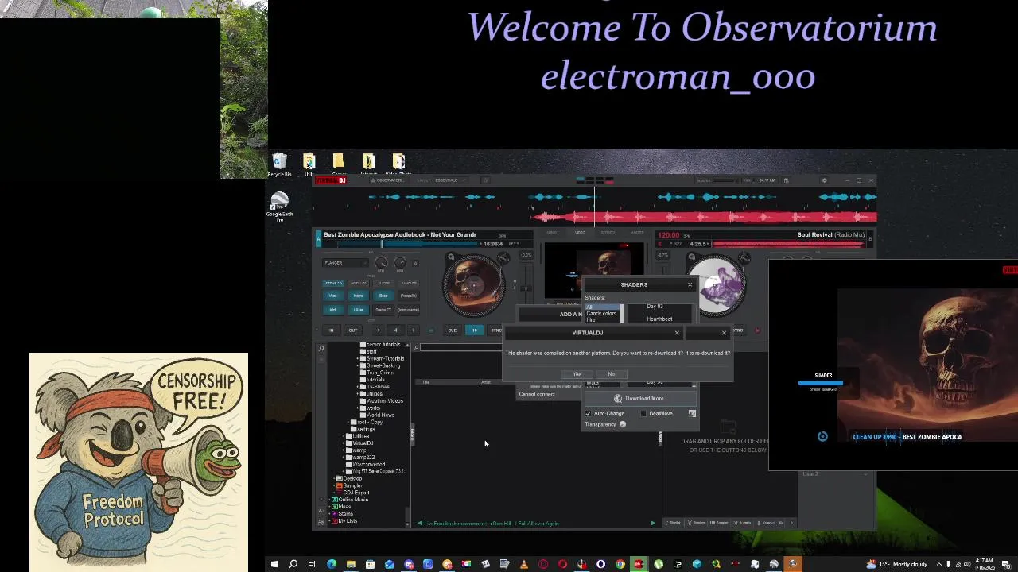Switch to the SCRATCH mixer tab

click(608, 232)
